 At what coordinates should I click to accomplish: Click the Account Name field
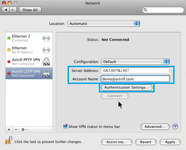(x=135, y=79)
